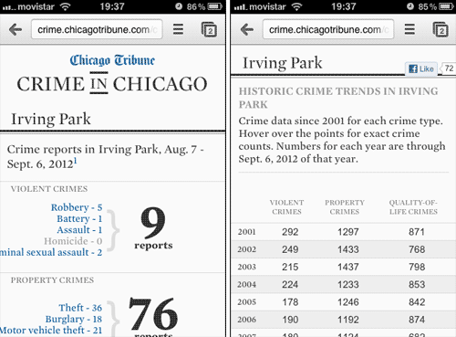Click VIOLENT CRIMES section label in left phone
Viewport: 456px width, 337px height.
[49, 189]
